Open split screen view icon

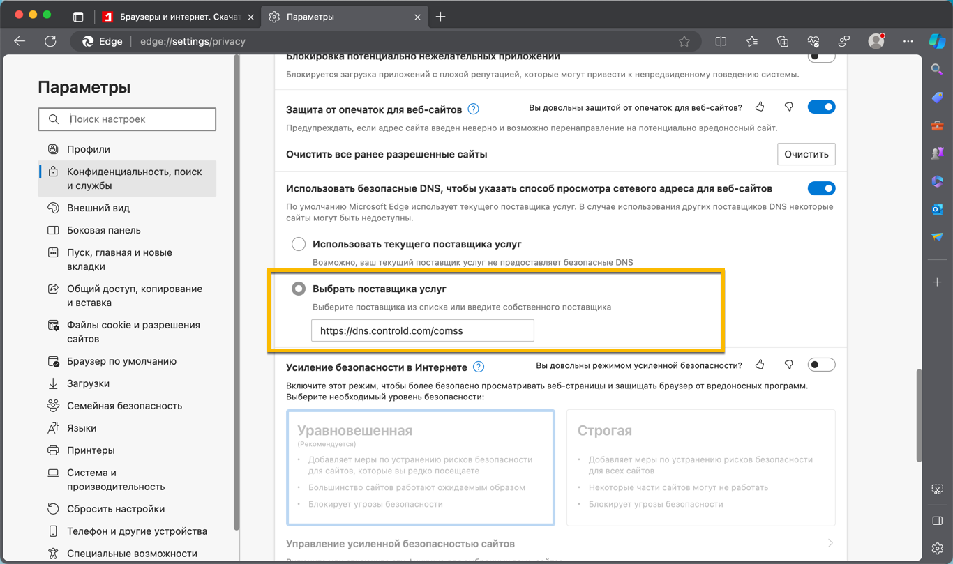[x=721, y=42]
